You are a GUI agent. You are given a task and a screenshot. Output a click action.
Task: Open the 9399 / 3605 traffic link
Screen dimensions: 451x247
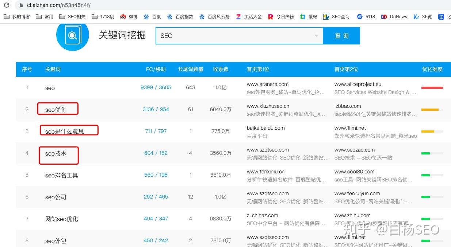click(156, 87)
